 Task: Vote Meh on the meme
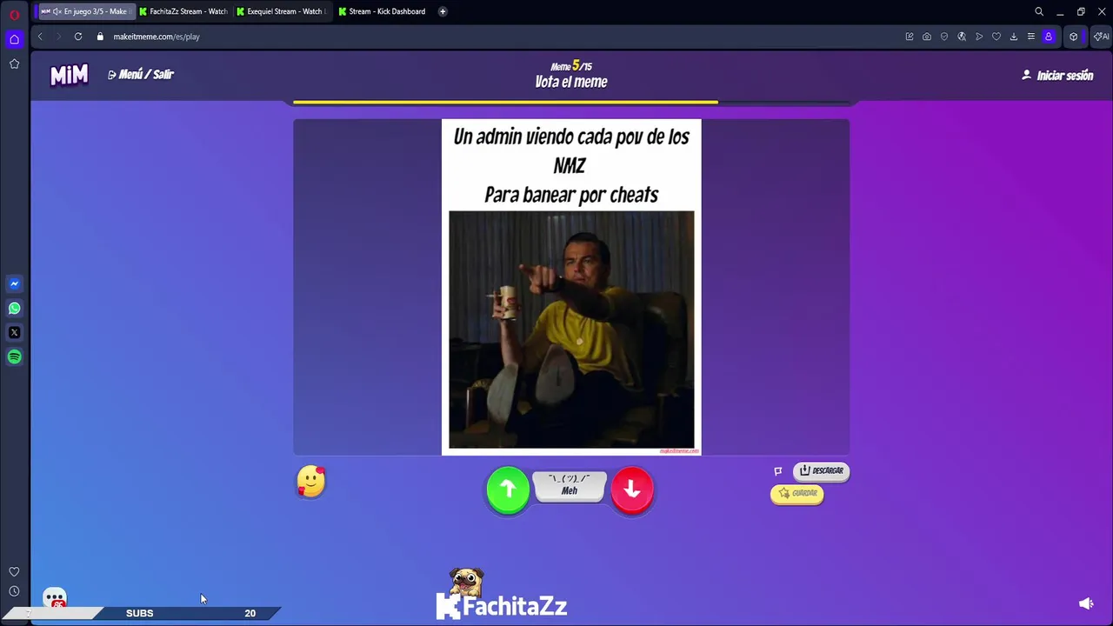coord(570,486)
